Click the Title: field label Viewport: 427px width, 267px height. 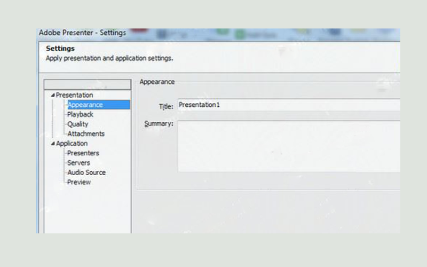166,107
